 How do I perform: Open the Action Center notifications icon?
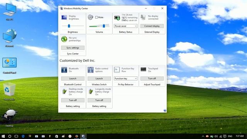pos(225,136)
